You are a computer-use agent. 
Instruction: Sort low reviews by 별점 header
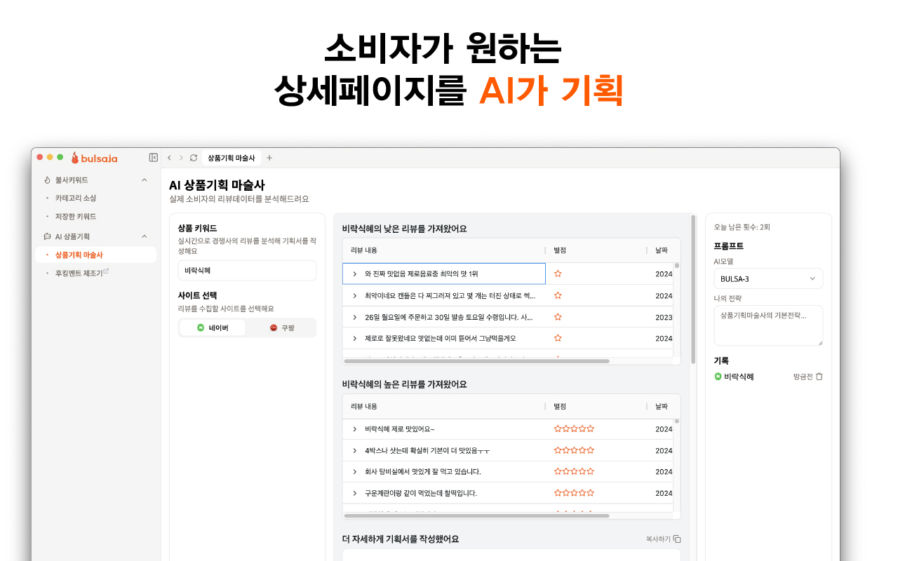point(560,250)
